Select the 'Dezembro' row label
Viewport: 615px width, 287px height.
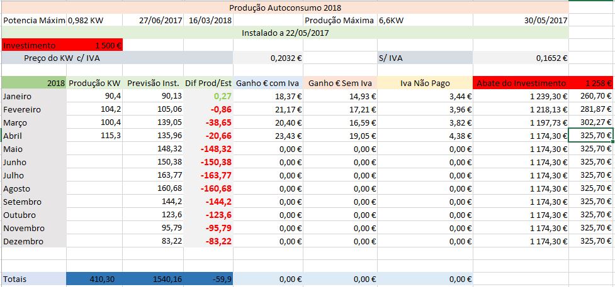pyautogui.click(x=34, y=241)
